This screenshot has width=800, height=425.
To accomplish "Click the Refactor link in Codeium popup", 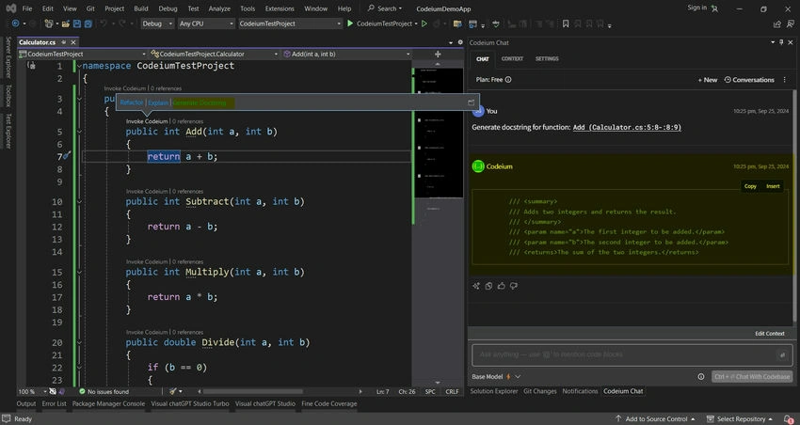I will tap(132, 102).
